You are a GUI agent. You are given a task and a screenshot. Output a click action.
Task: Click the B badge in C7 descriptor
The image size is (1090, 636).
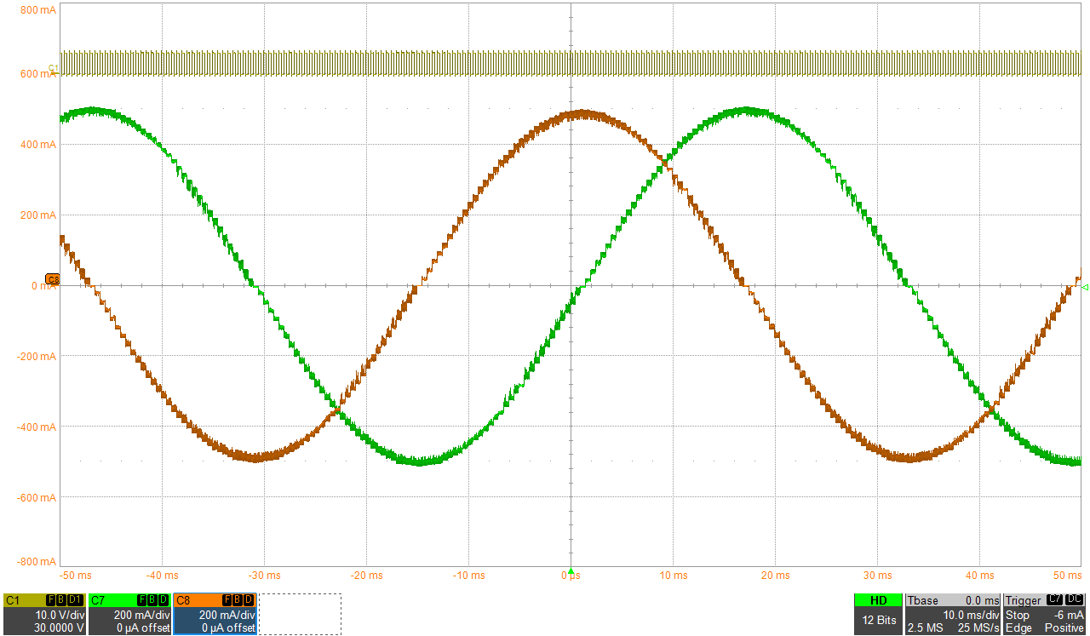click(x=152, y=600)
